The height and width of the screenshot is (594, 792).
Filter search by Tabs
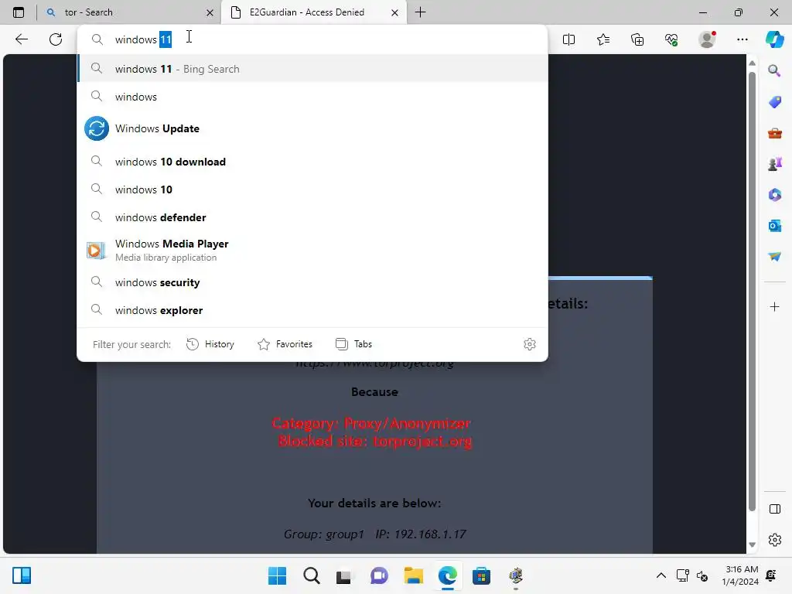click(353, 344)
